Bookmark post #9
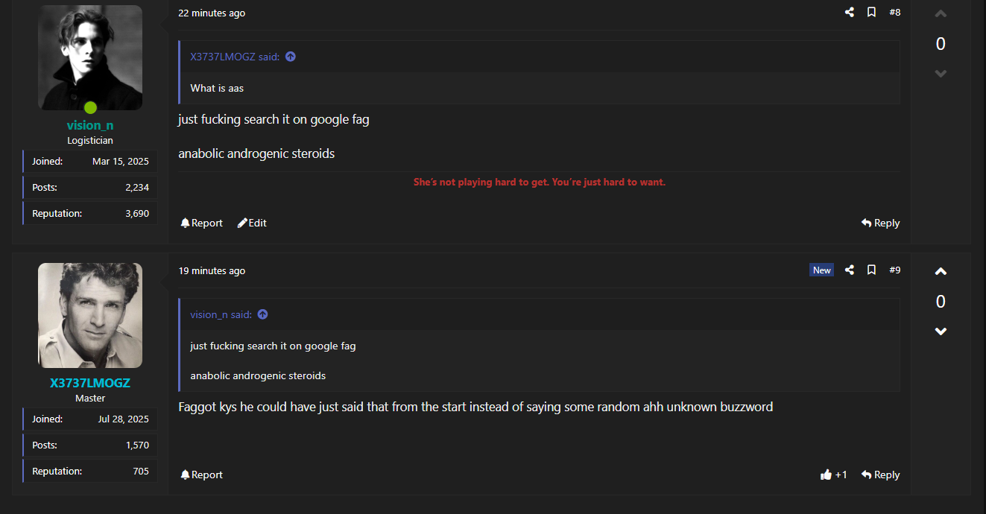 click(x=871, y=270)
